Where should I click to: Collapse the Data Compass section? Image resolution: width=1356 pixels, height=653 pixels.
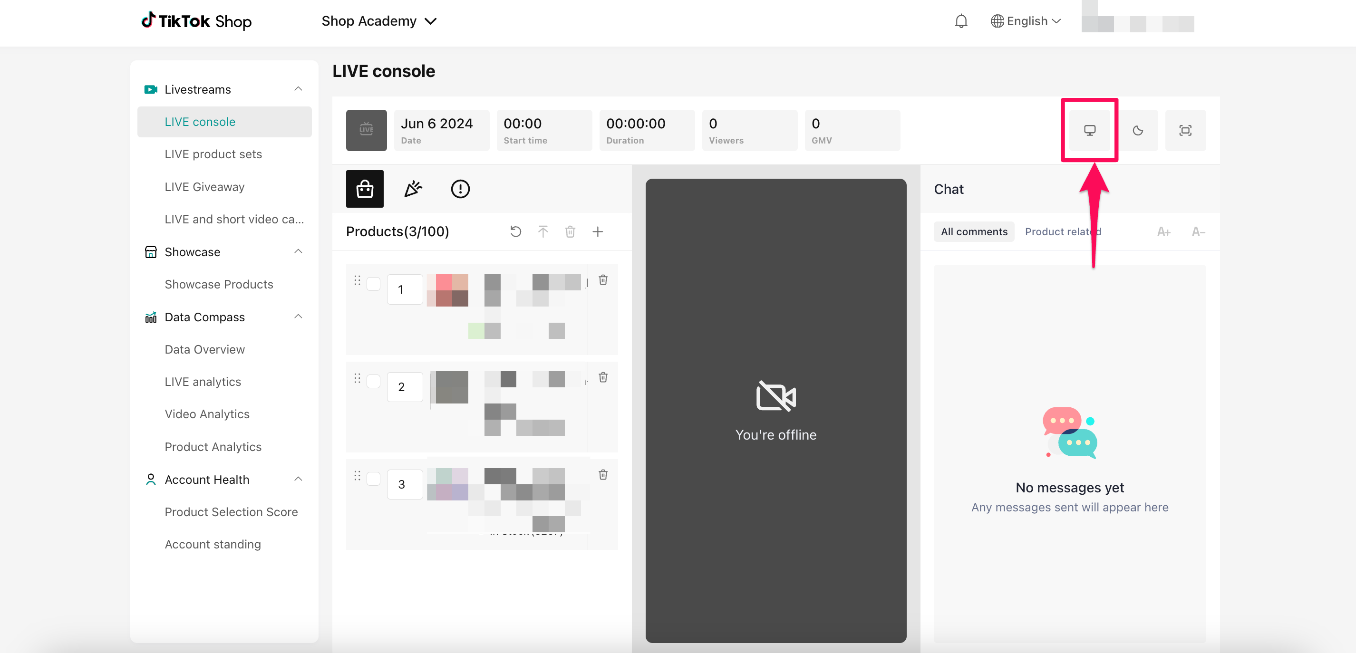tap(298, 317)
